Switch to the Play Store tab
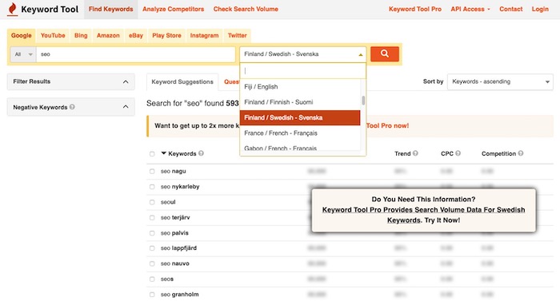The height and width of the screenshot is (301, 560). [166, 35]
